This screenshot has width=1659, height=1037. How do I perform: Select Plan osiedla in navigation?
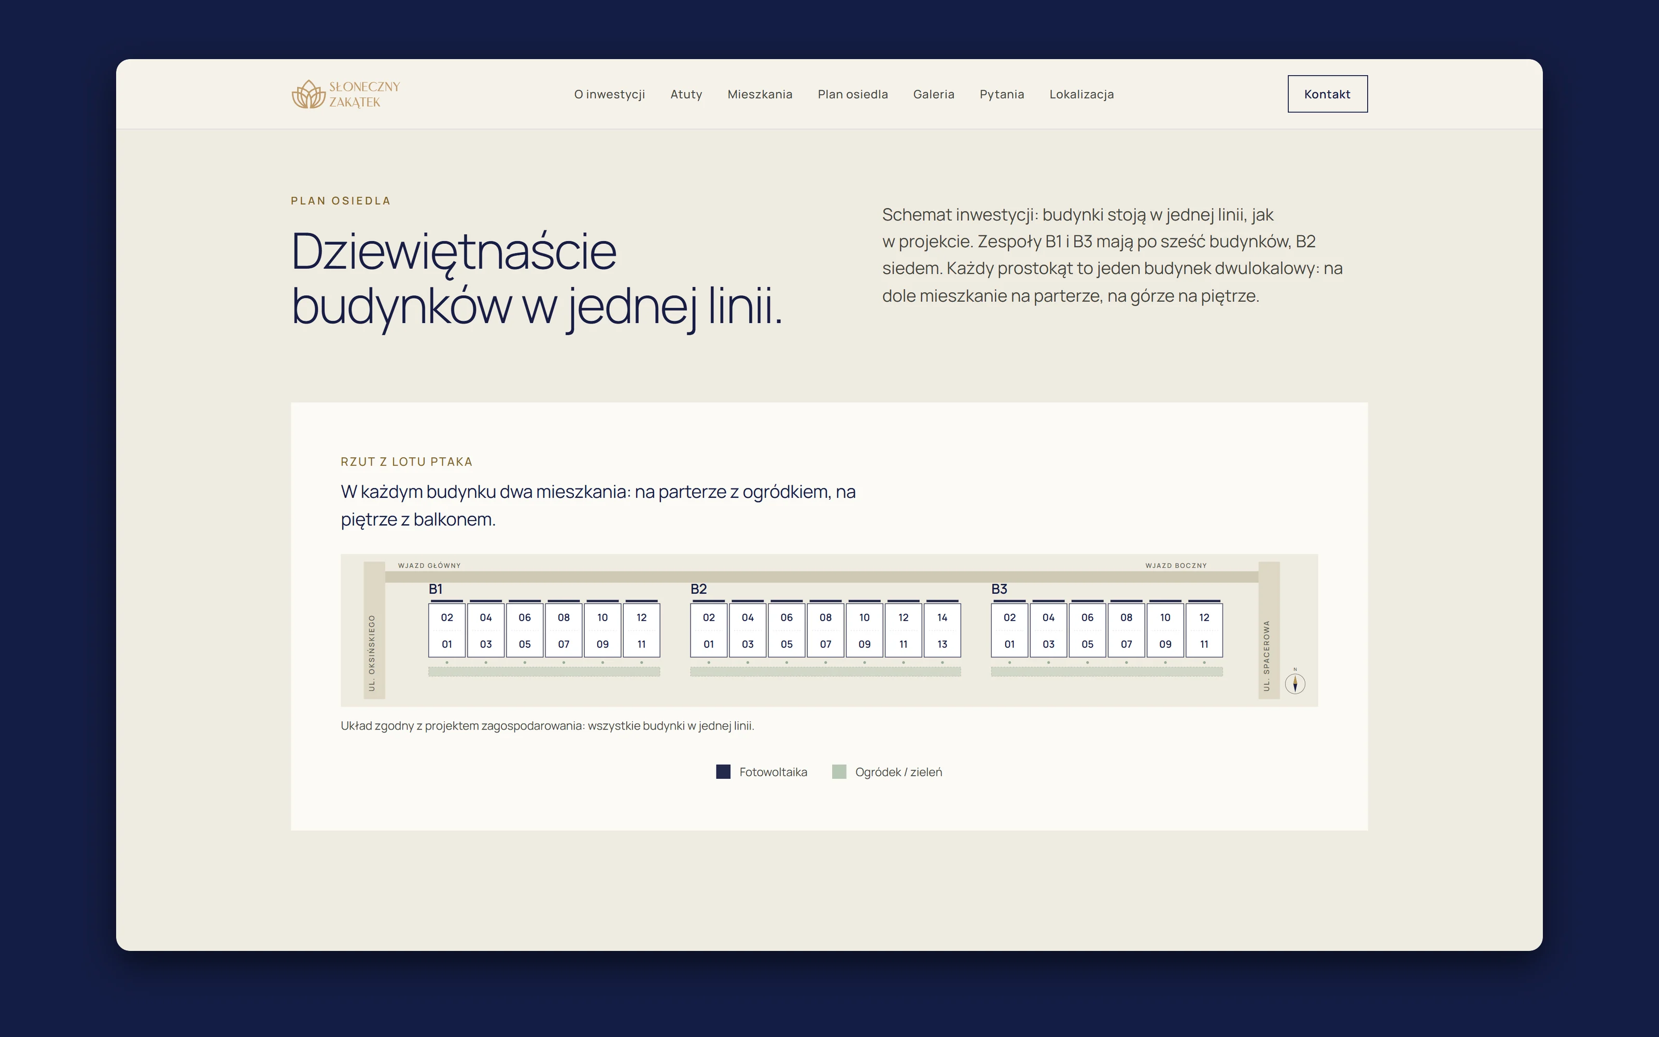(x=852, y=94)
